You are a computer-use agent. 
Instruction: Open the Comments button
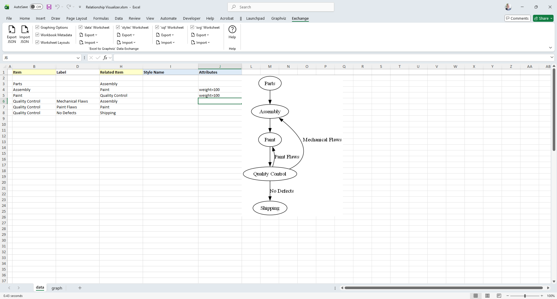click(517, 18)
